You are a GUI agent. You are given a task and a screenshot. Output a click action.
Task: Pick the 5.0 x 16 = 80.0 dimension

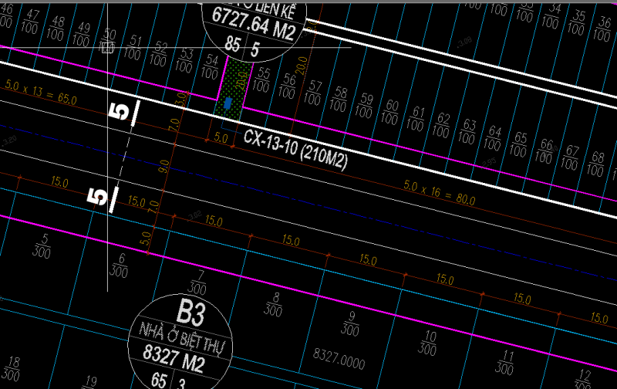(x=440, y=192)
